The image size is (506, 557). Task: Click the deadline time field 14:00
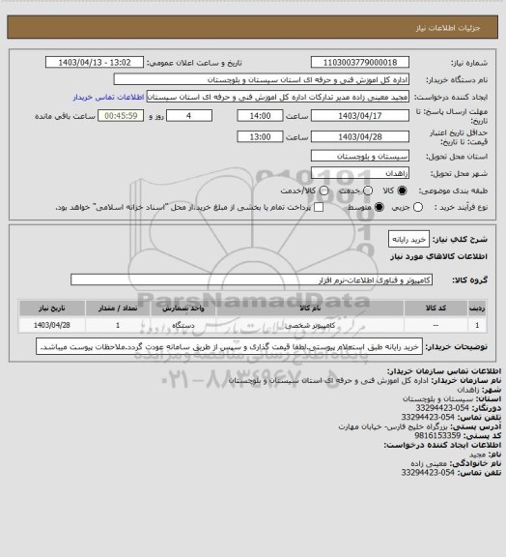coord(260,116)
